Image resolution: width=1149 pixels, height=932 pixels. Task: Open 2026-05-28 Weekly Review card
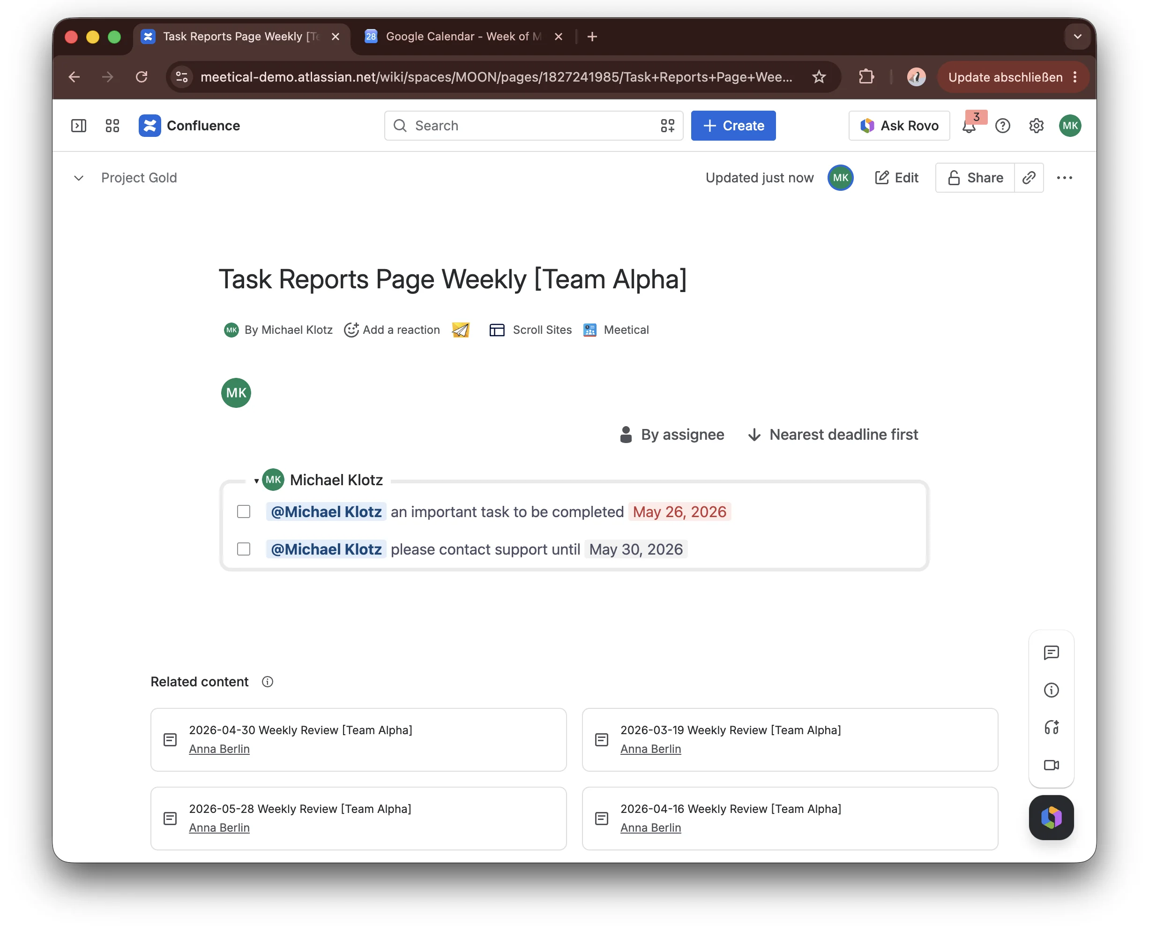(358, 818)
